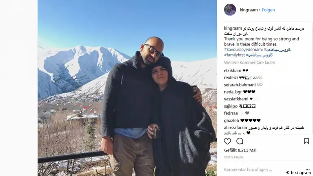
Task: Open the kingraam profile picture
Action: click(x=230, y=10)
